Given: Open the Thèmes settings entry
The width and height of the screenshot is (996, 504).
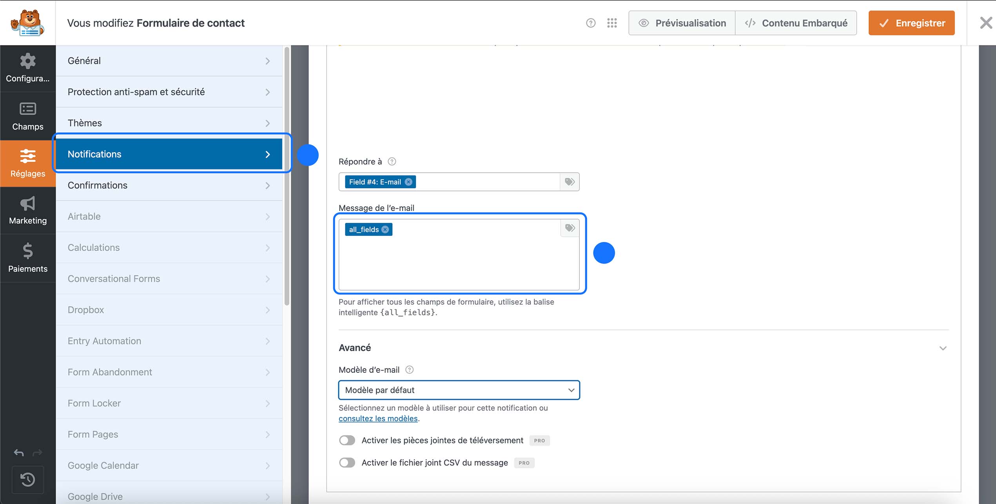Looking at the screenshot, I should point(169,123).
